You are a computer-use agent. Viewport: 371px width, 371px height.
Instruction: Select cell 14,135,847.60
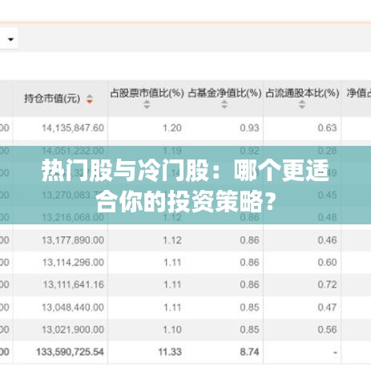click(73, 128)
